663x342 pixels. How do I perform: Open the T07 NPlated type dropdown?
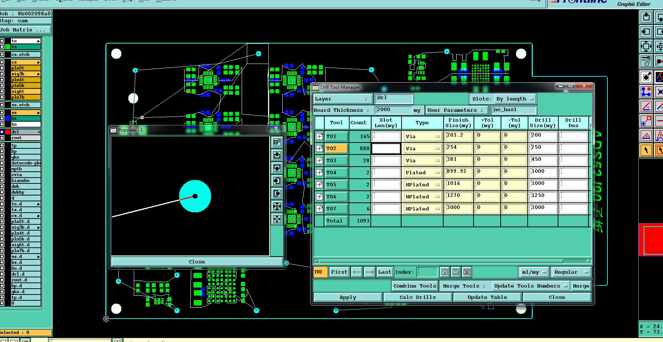pyautogui.click(x=422, y=209)
